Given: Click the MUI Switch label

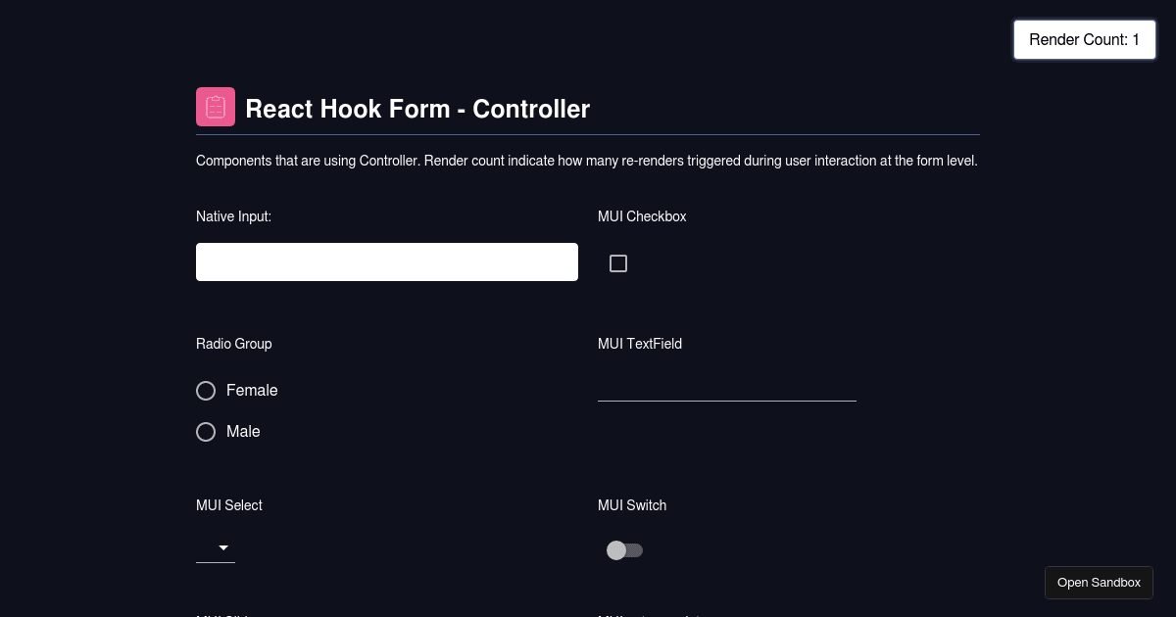Looking at the screenshot, I should 632,504.
